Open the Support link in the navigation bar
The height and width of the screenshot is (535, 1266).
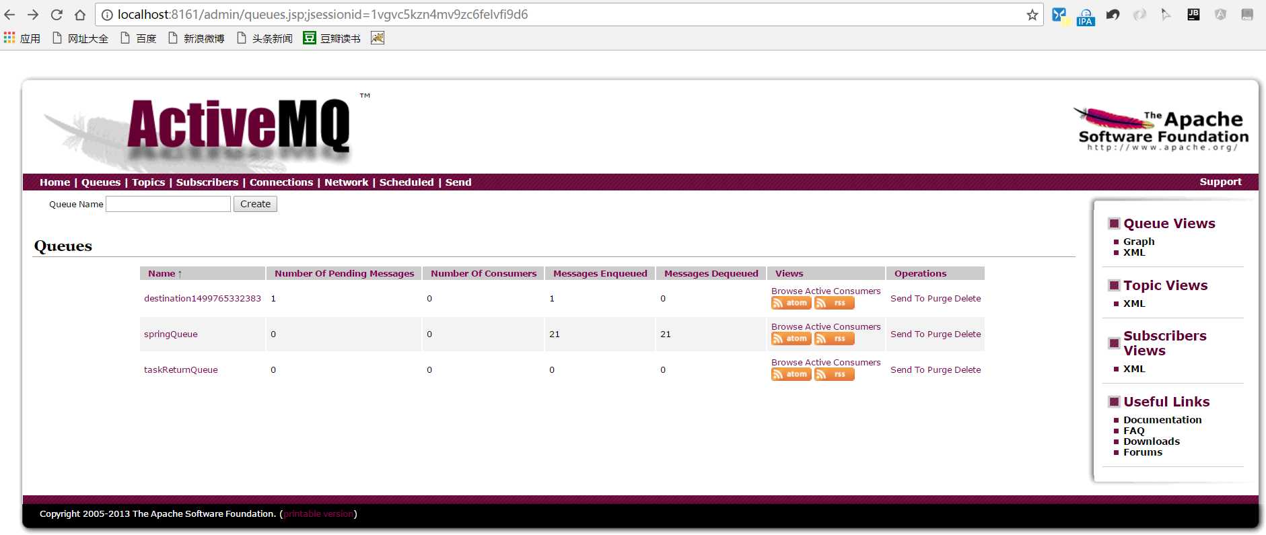coord(1220,182)
